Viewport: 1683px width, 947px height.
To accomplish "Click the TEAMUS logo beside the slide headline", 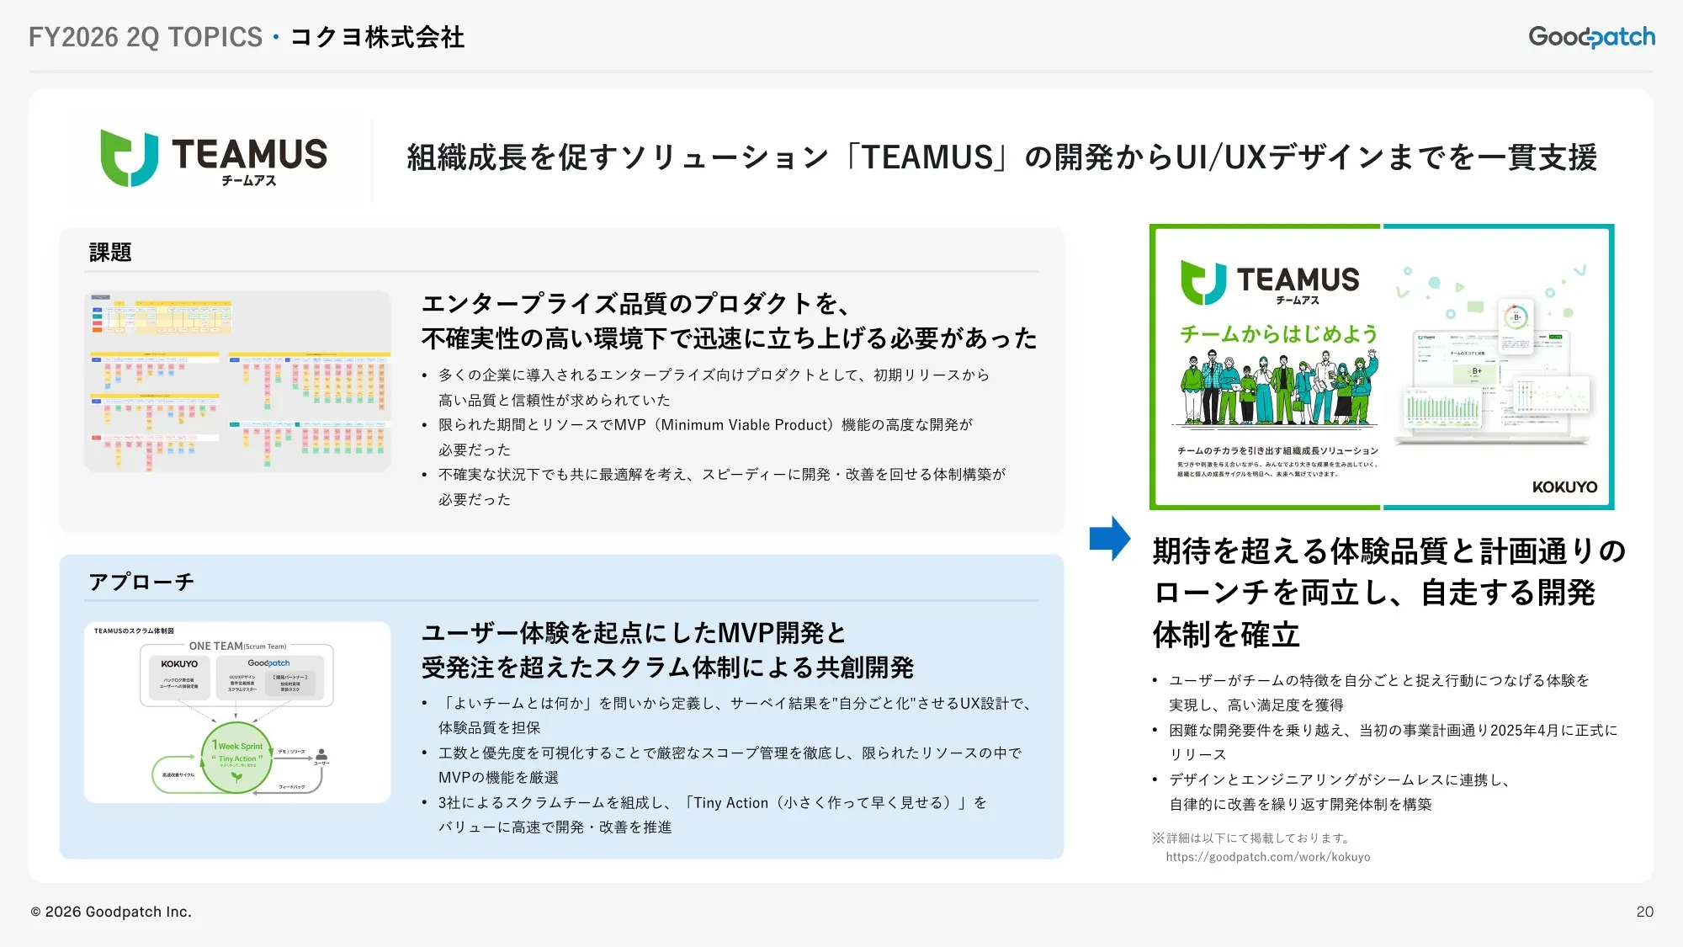I will (x=214, y=157).
